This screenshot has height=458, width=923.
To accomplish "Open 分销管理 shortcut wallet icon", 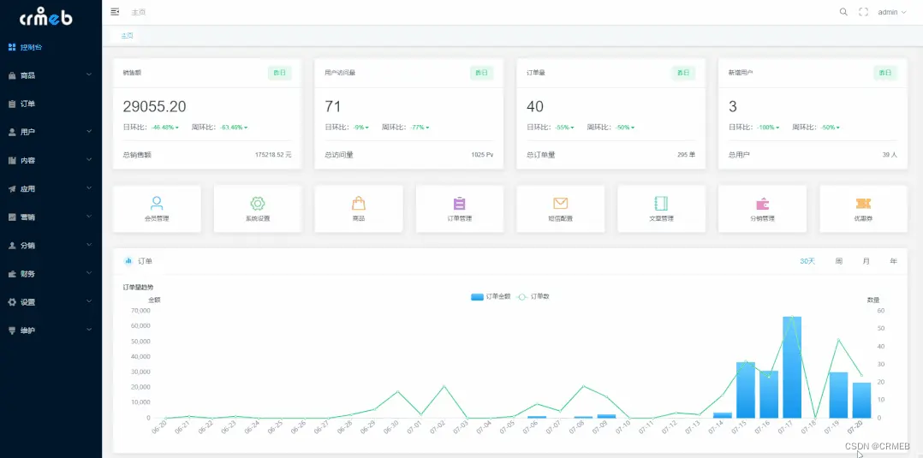I will (x=762, y=204).
